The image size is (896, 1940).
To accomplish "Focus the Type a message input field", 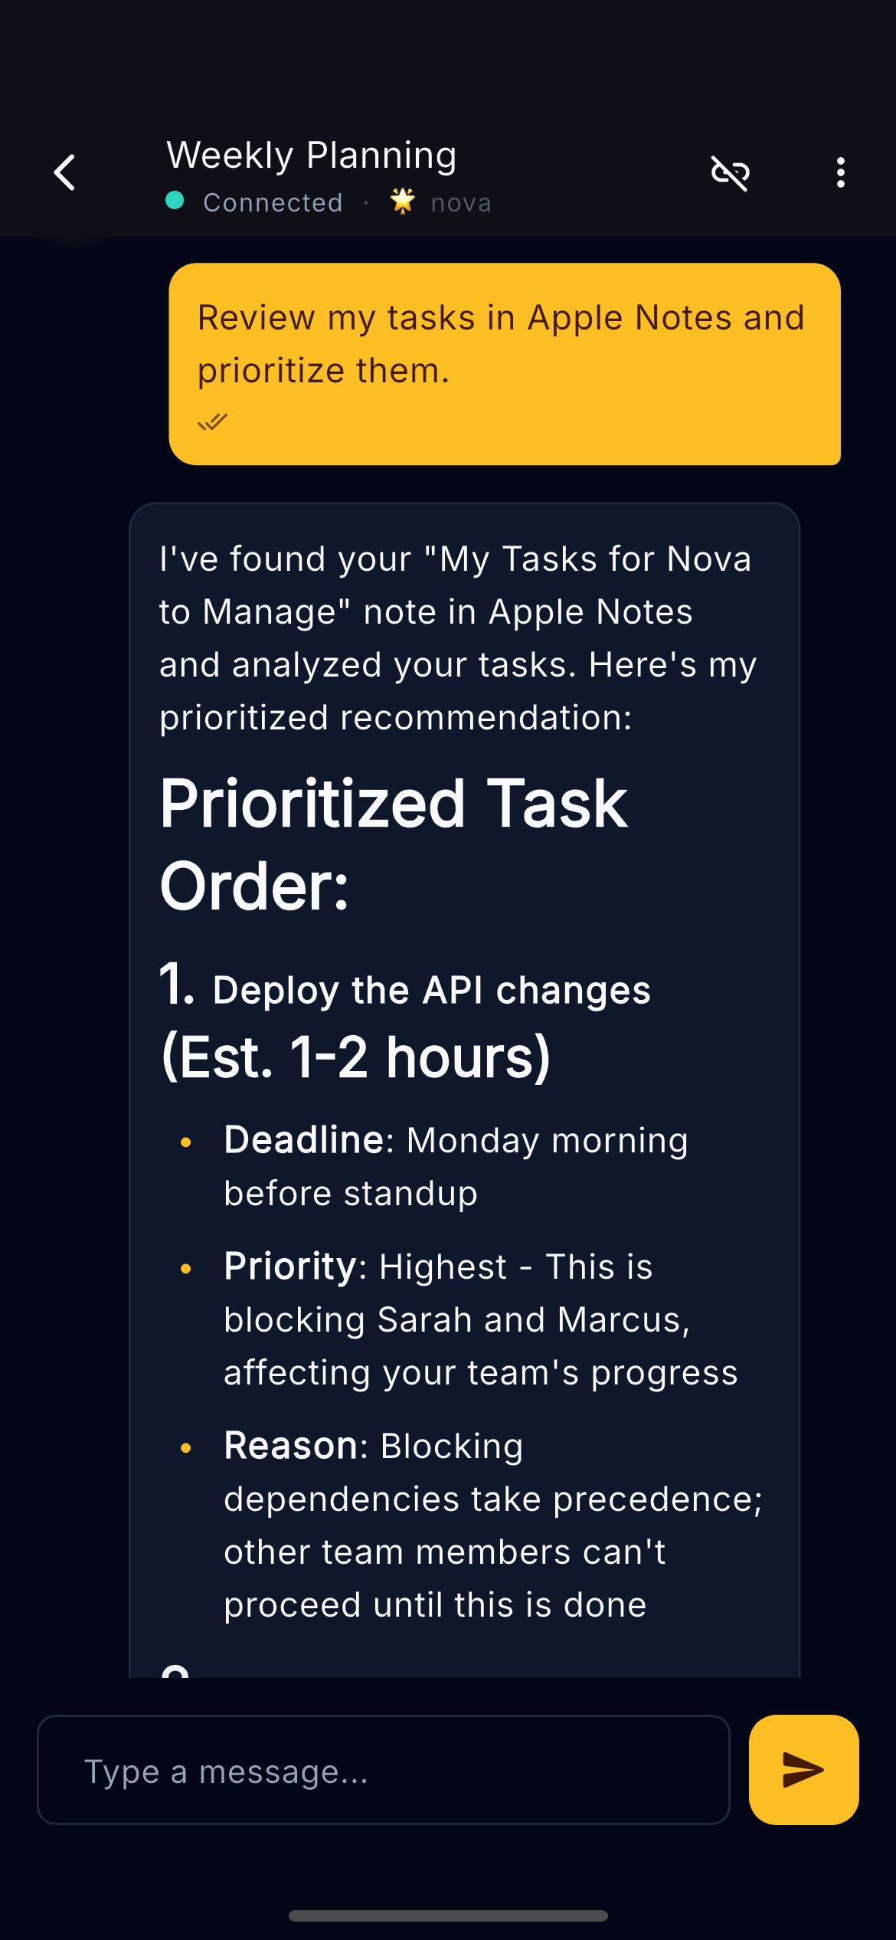I will tap(383, 1770).
